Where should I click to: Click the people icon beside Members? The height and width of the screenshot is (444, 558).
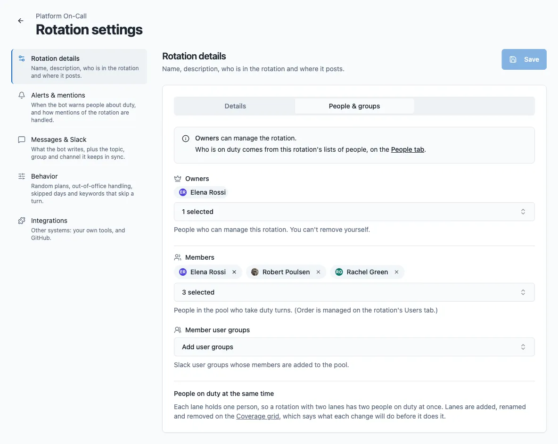(x=178, y=257)
